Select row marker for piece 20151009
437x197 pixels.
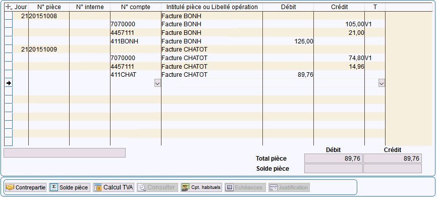click(x=9, y=50)
